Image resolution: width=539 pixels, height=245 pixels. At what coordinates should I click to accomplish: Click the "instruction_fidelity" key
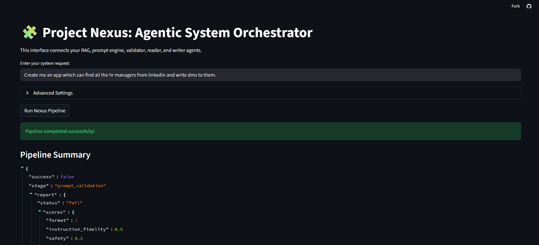(77, 229)
